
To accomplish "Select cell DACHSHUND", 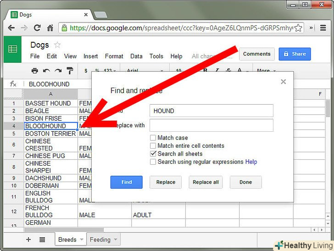I will (x=50, y=178).
